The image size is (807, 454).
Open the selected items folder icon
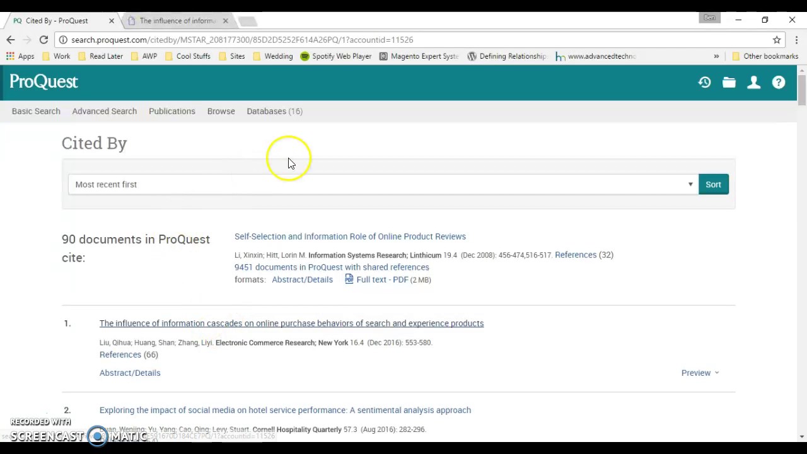pos(729,83)
